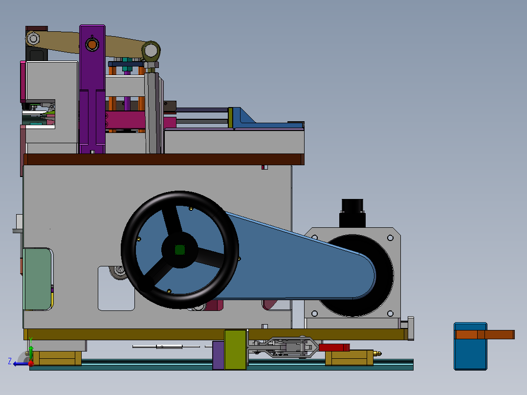
Task: Select the left gold bearing block on rail
Action: (x=57, y=358)
